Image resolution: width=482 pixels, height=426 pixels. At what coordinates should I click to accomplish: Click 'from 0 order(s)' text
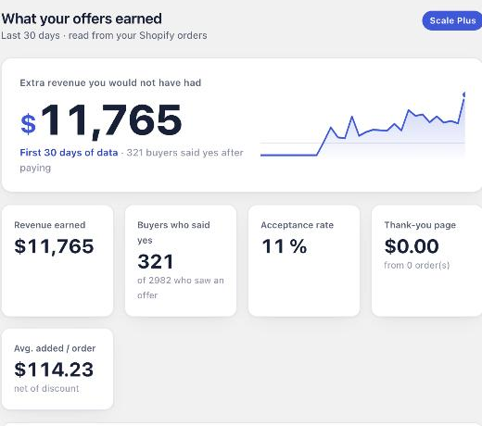coord(416,265)
